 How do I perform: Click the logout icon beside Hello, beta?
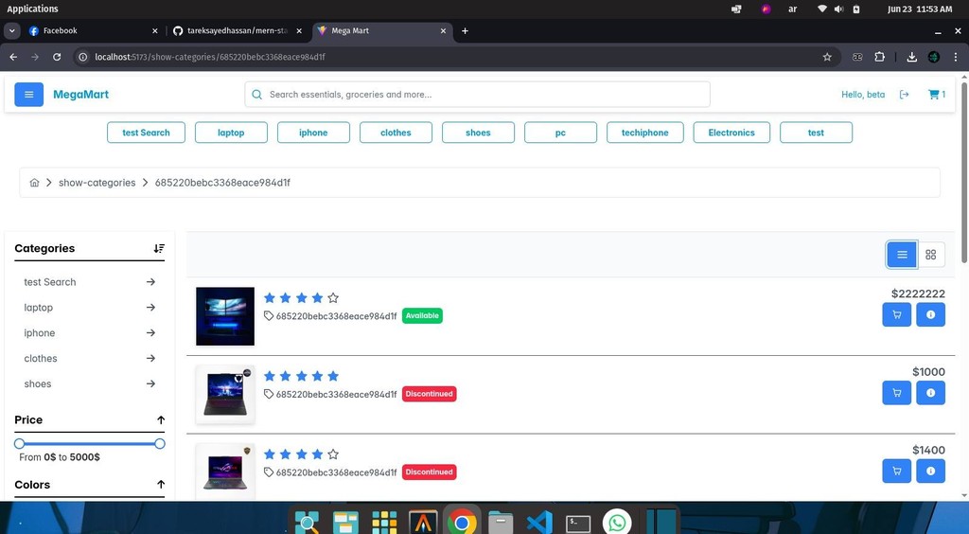click(x=904, y=95)
